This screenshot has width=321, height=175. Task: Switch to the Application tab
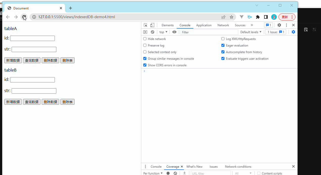(x=204, y=25)
